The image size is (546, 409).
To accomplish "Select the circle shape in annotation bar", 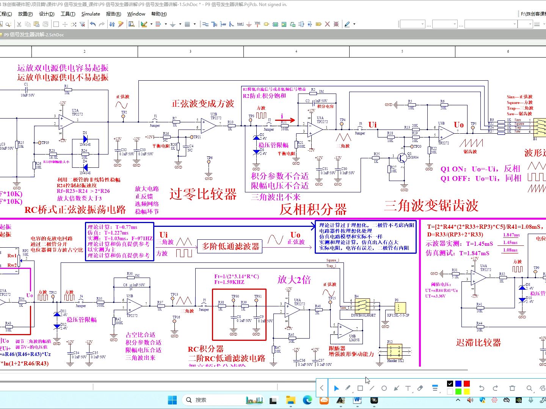I will coord(384,388).
